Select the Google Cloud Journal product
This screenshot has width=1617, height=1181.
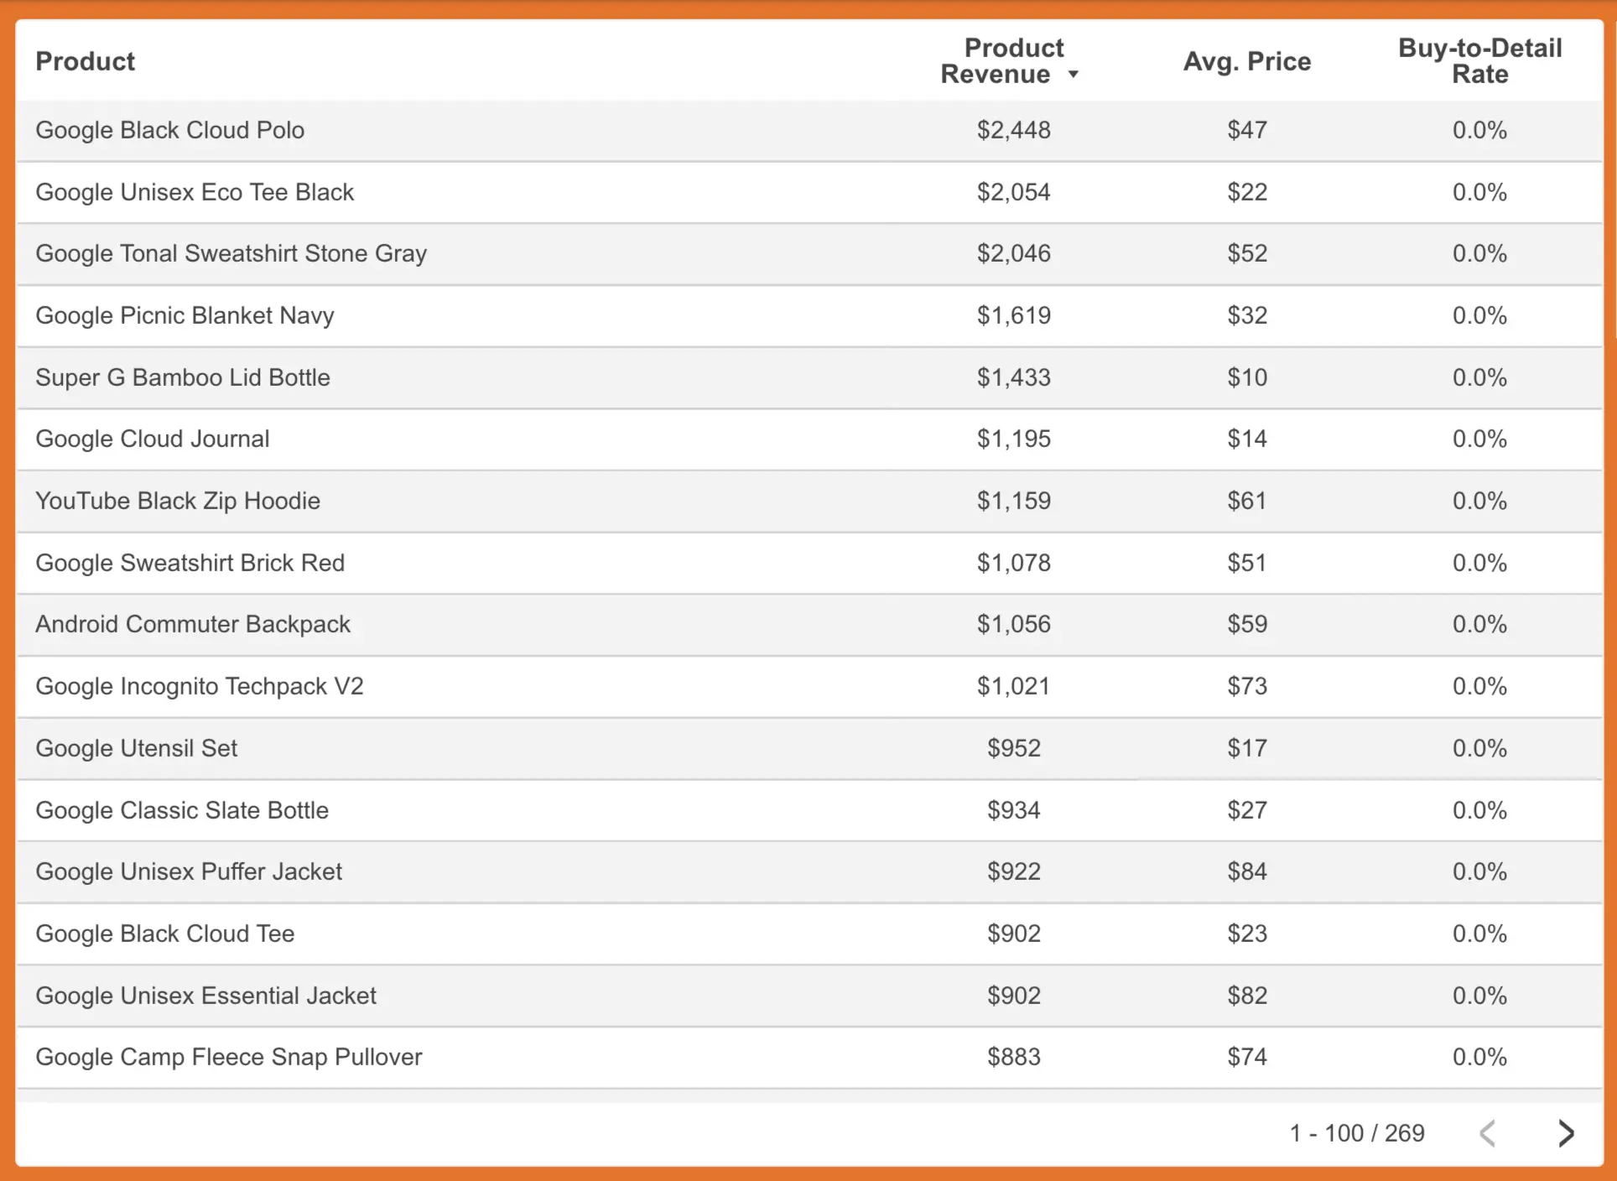(153, 439)
